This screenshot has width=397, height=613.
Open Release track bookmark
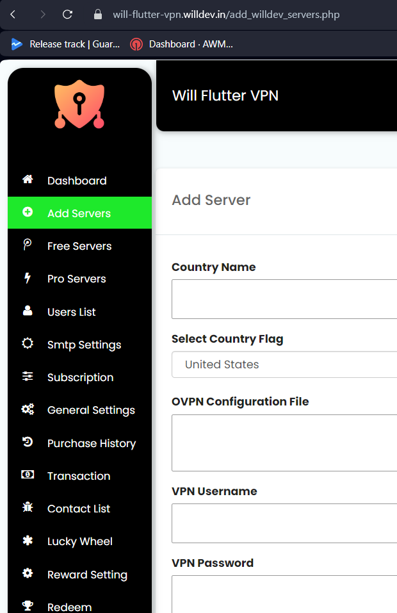[x=66, y=44]
